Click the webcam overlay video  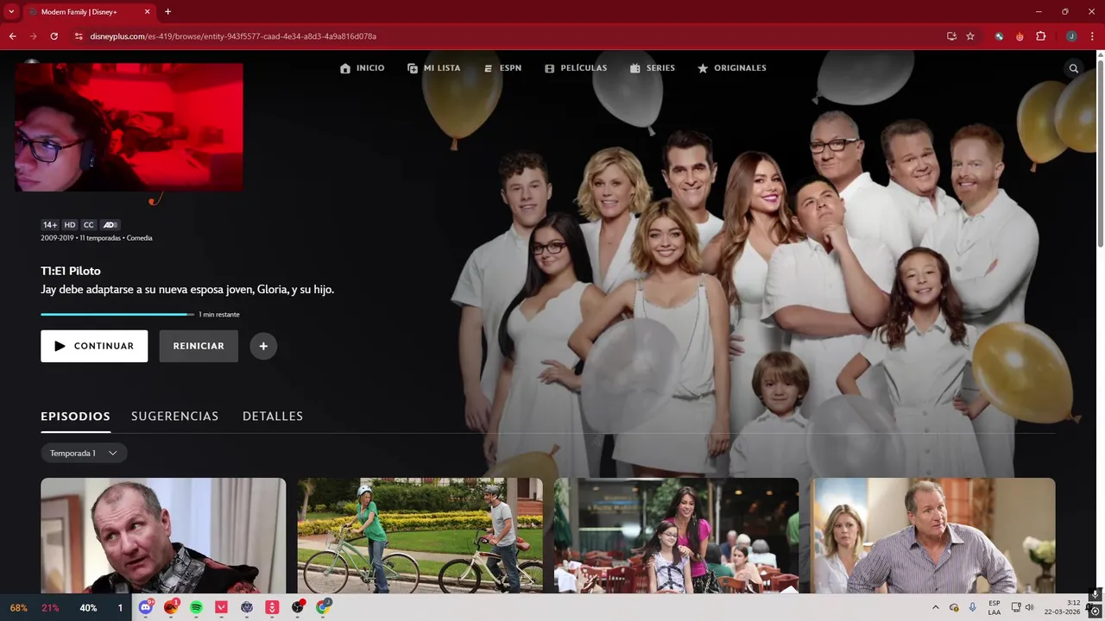[129, 127]
